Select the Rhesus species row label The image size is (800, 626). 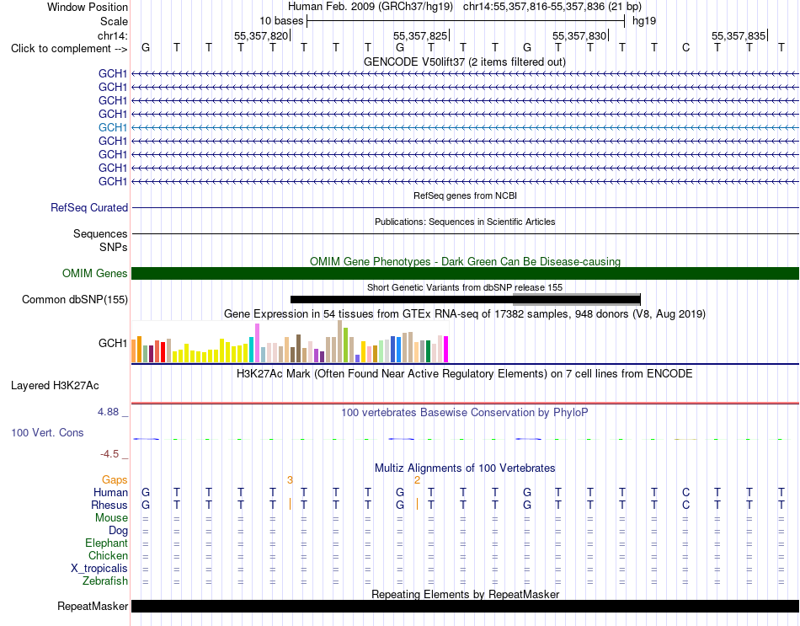tap(109, 505)
